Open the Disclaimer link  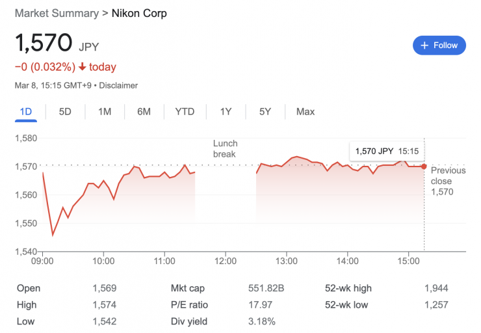pos(119,85)
